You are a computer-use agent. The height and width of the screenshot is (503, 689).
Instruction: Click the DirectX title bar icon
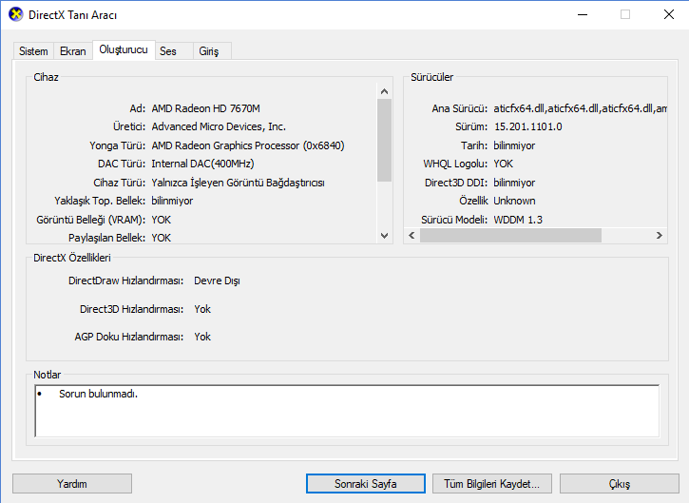pyautogui.click(x=16, y=14)
